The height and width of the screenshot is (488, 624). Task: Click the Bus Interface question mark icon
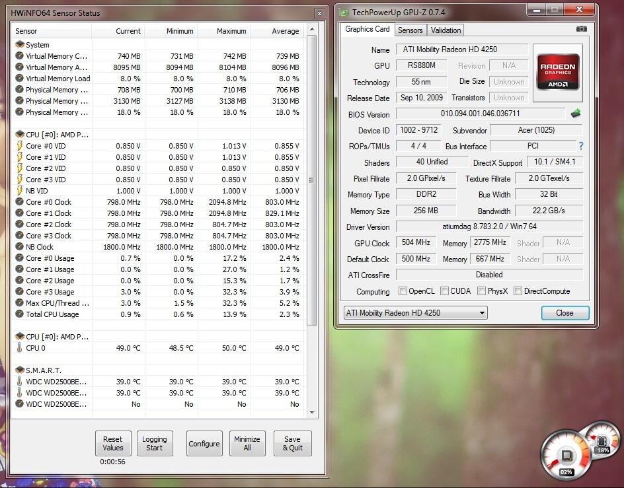pyautogui.click(x=581, y=146)
